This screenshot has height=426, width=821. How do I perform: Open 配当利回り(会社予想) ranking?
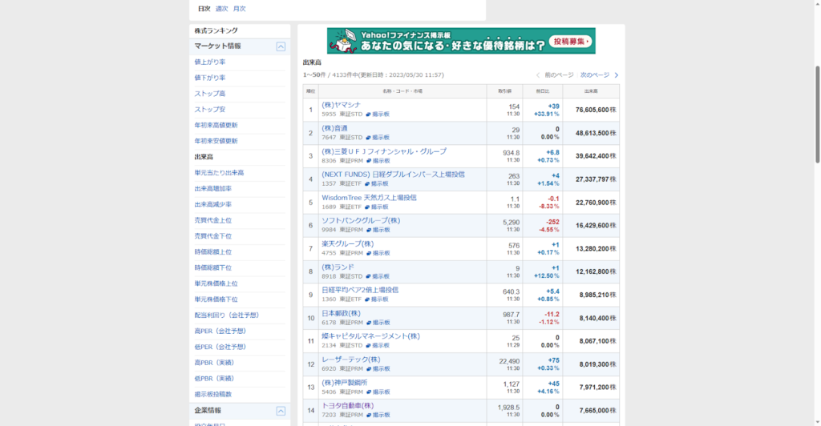point(227,315)
